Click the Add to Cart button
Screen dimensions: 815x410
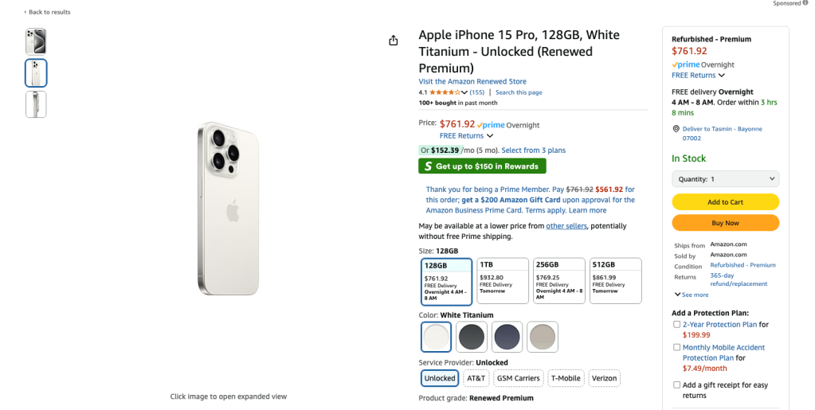click(x=725, y=202)
